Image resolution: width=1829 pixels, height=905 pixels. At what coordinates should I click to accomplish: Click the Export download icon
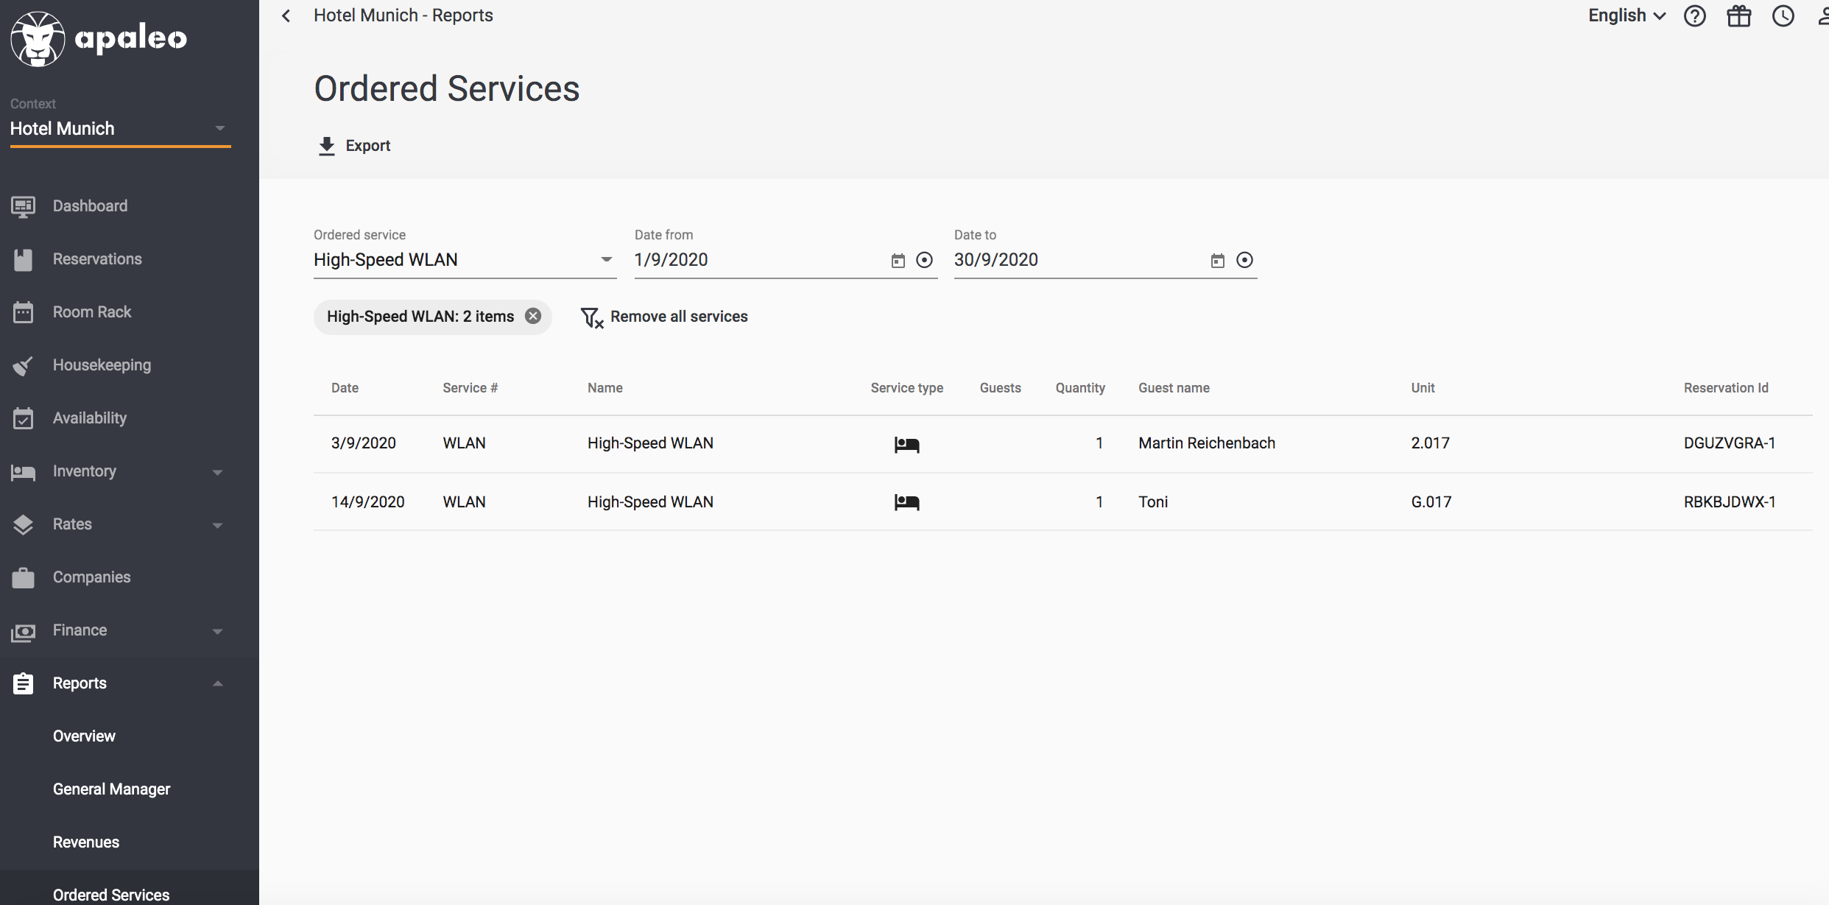327,146
